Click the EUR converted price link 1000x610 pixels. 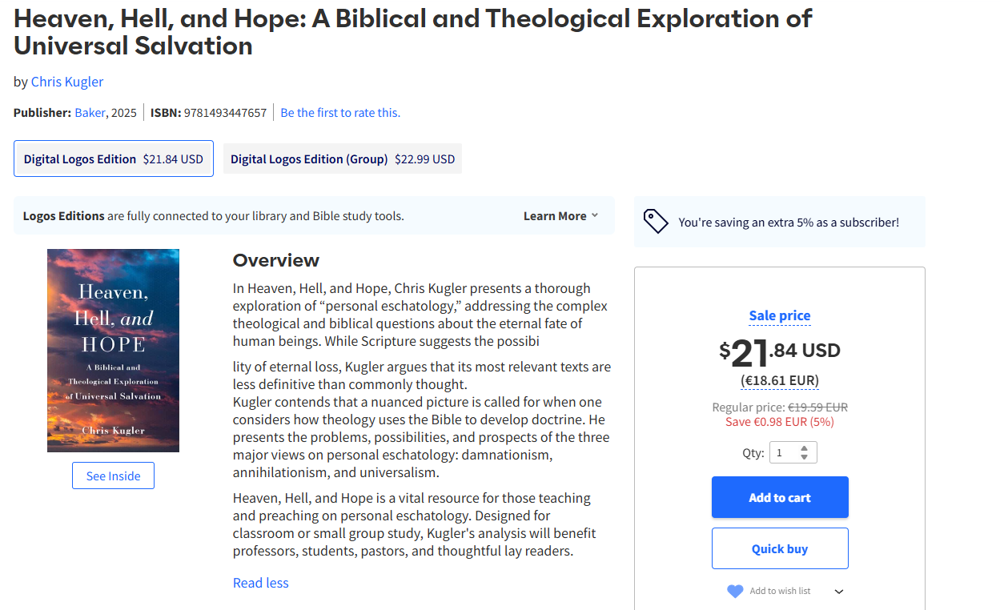click(780, 380)
